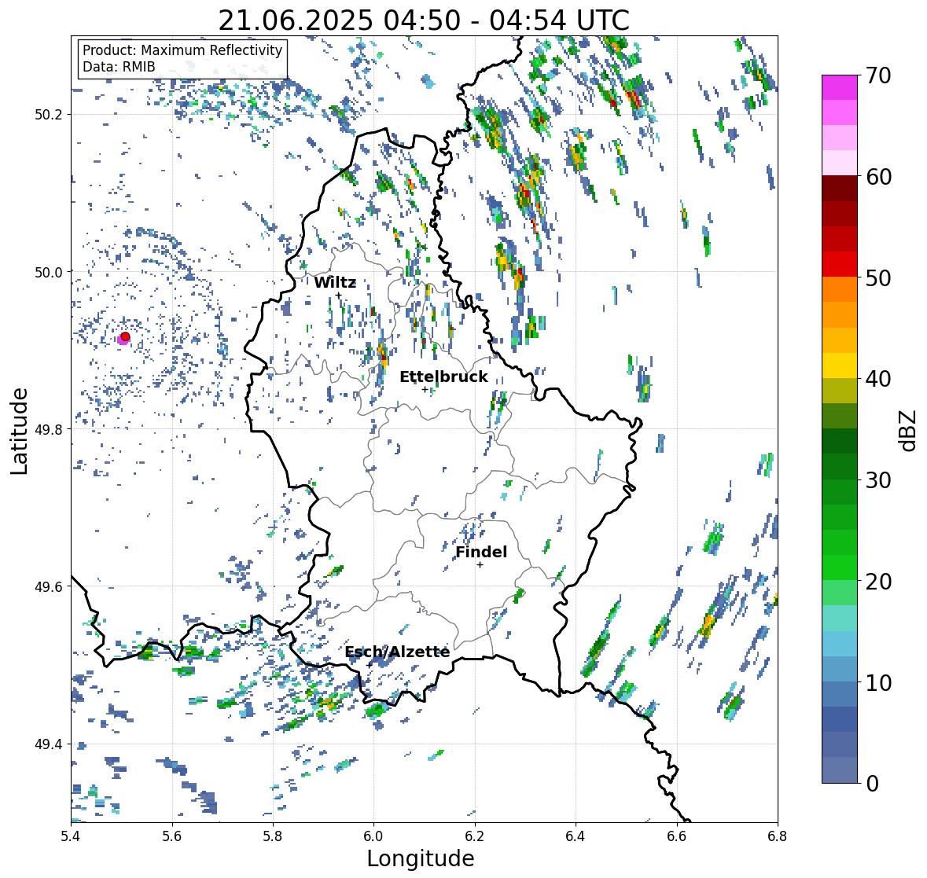Click the 50.2 latitude tick label
Screen dimensions: 927x878
[49, 115]
